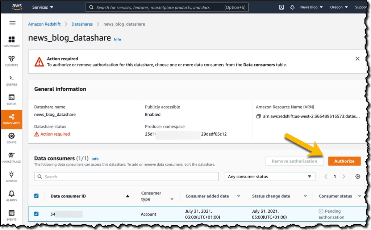Click Remove authorization button
Image resolution: width=371 pixels, height=230 pixels.
(x=294, y=161)
